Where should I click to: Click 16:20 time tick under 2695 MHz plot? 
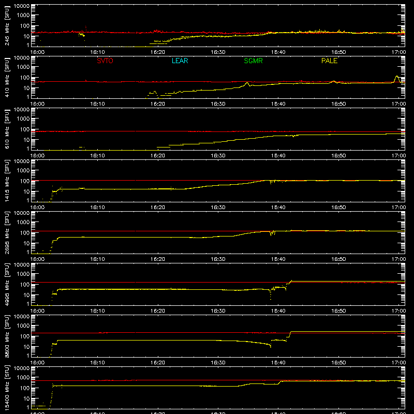point(158,259)
